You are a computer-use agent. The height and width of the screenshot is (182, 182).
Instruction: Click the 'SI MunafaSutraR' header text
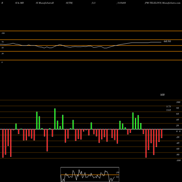(x=45, y=3)
